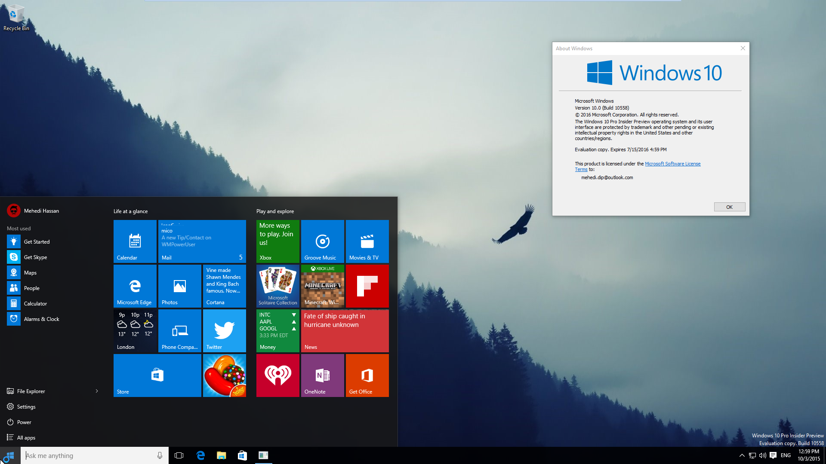Open the Minecraft tile
The image size is (826, 464).
tap(322, 286)
